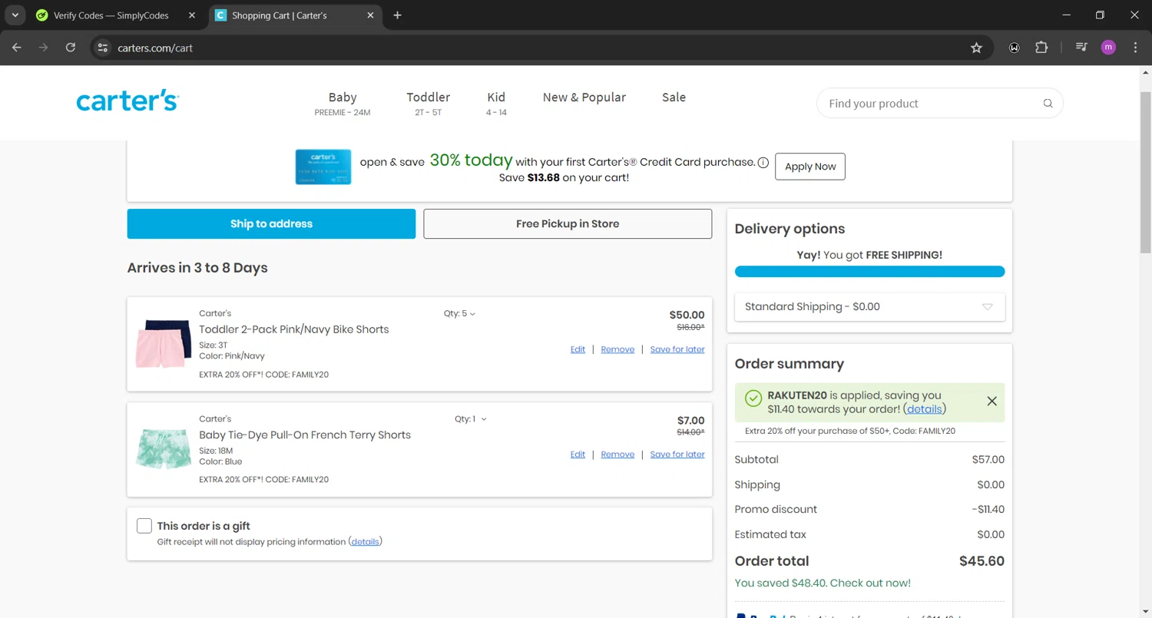Click the free shipping progress bar

coord(869,272)
